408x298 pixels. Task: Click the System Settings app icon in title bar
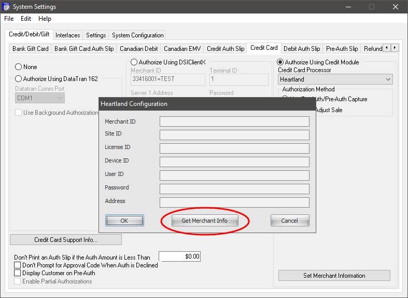pyautogui.click(x=6, y=7)
